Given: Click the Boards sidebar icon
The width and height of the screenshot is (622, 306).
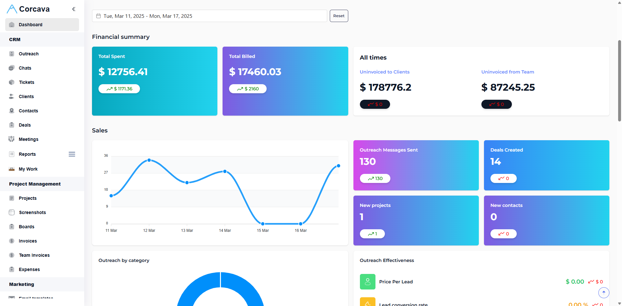Looking at the screenshot, I should 12,227.
